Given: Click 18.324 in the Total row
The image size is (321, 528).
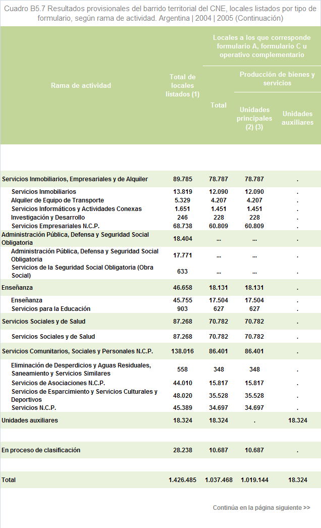Looking at the screenshot, I should (298, 480).
